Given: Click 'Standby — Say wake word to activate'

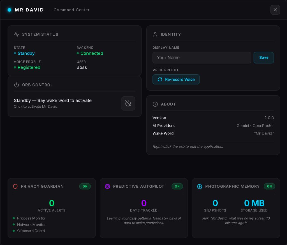Looking at the screenshot, I should [x=53, y=100].
